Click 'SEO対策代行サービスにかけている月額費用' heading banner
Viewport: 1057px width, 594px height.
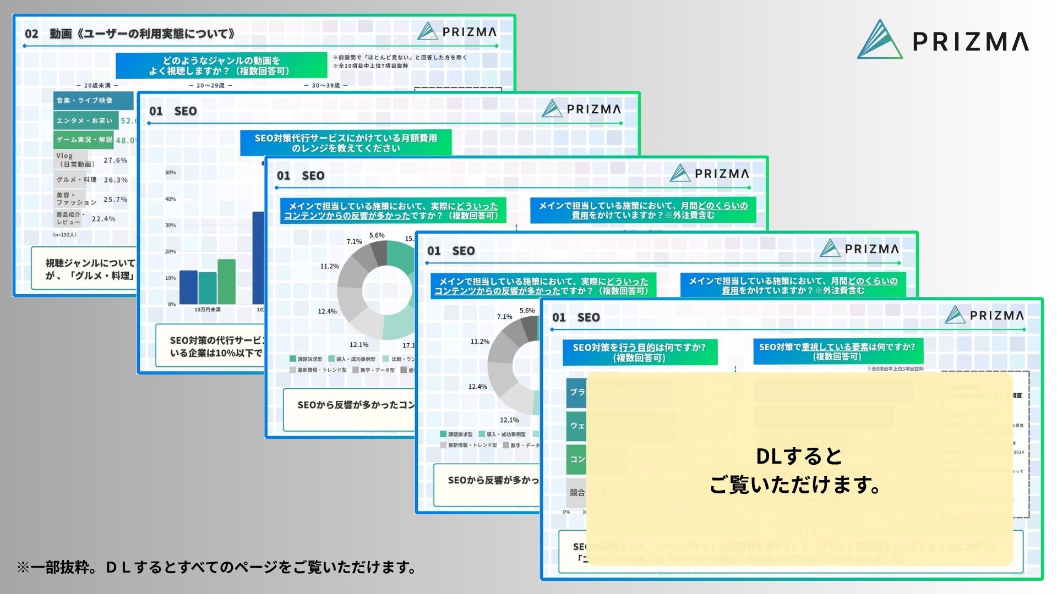(345, 143)
